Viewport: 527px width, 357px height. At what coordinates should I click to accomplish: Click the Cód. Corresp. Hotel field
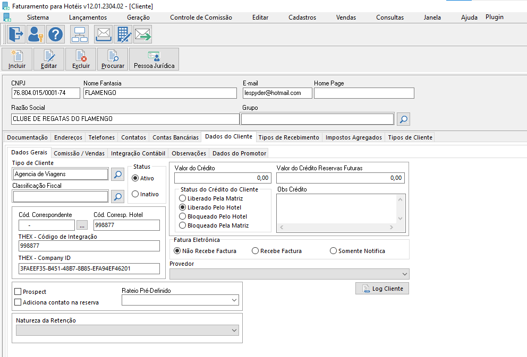[126, 225]
